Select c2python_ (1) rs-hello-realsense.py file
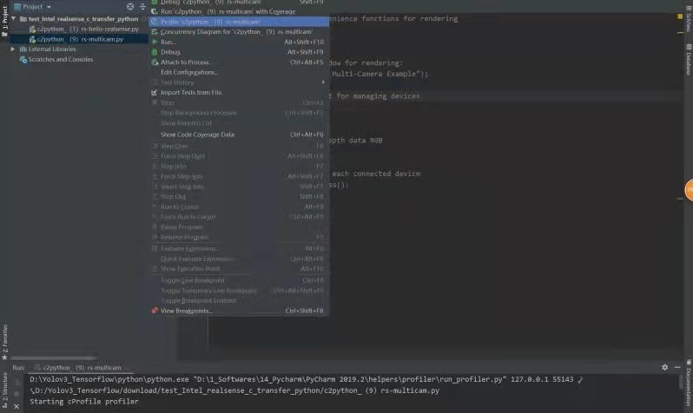The width and height of the screenshot is (693, 413). pyautogui.click(x=88, y=29)
